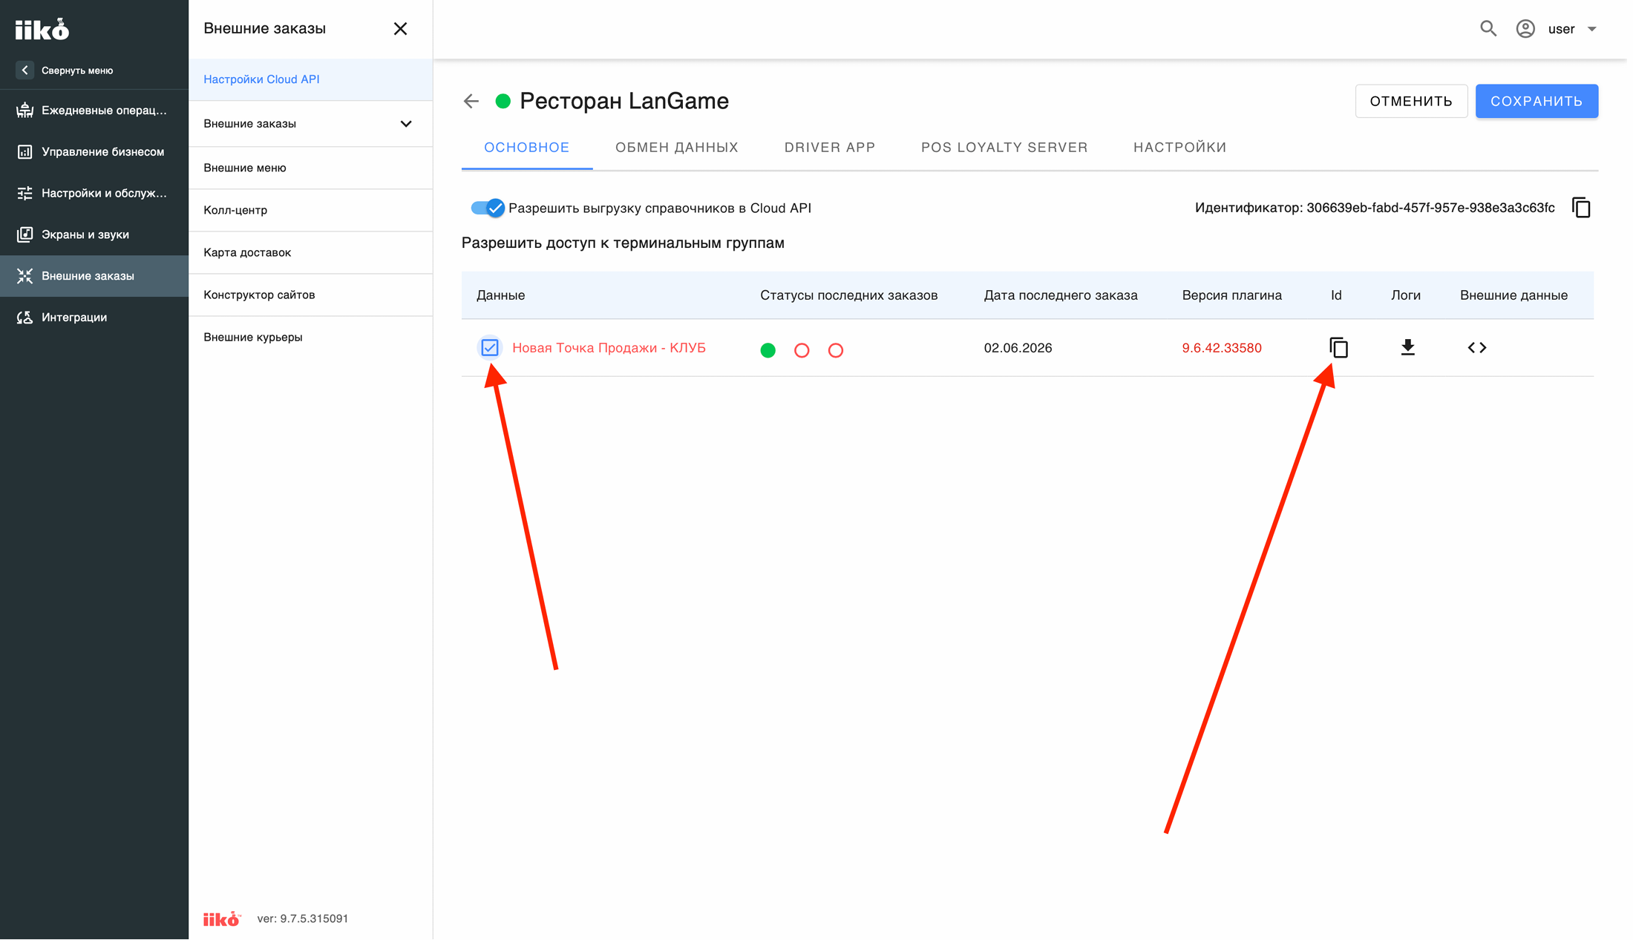Select Внешние заказы in left sidebar
1633x940 pixels.
[94, 276]
